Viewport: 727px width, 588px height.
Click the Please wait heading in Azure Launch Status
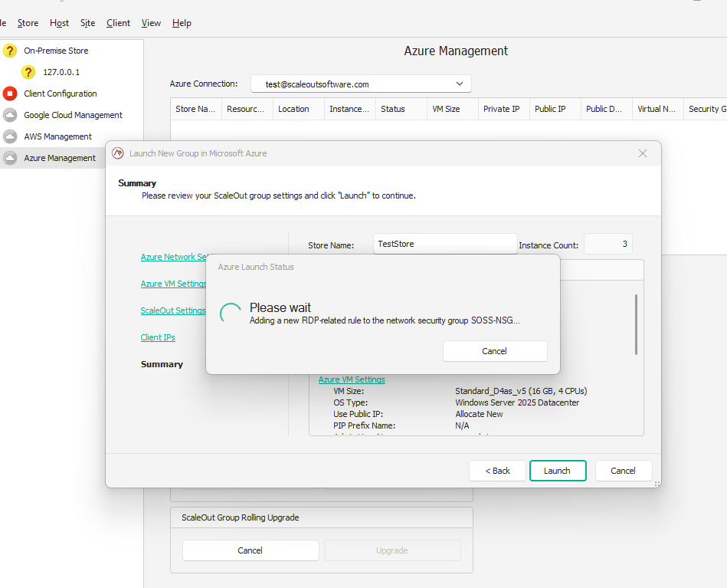[280, 307]
